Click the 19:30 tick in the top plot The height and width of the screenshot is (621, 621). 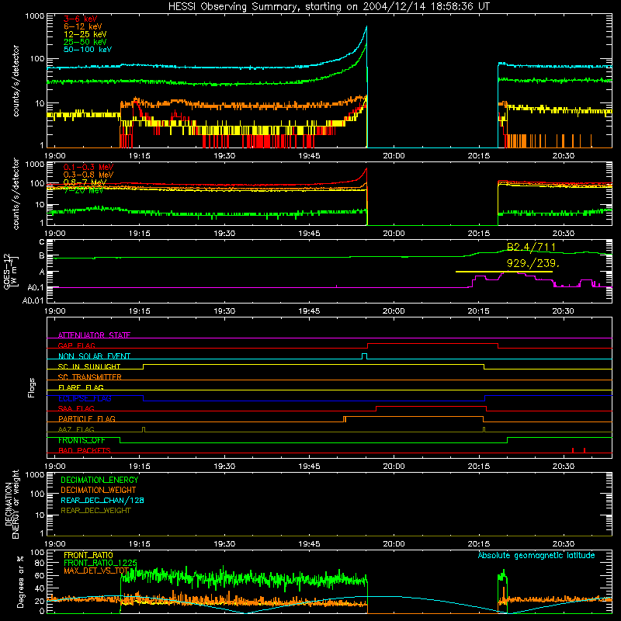click(224, 156)
